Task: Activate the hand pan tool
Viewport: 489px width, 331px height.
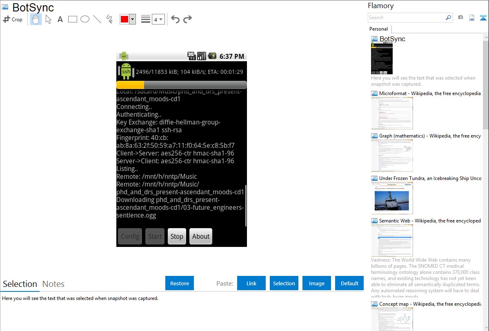Action: point(36,19)
